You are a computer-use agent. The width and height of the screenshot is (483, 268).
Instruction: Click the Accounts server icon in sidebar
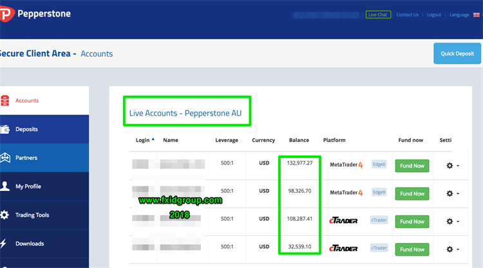pos(5,100)
